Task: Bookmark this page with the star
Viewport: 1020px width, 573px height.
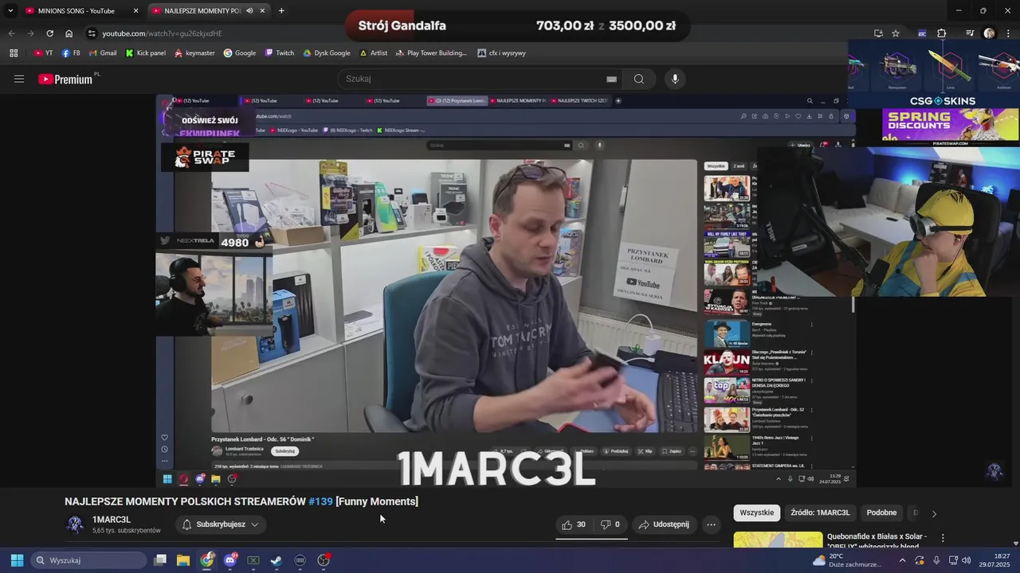Action: coord(896,33)
